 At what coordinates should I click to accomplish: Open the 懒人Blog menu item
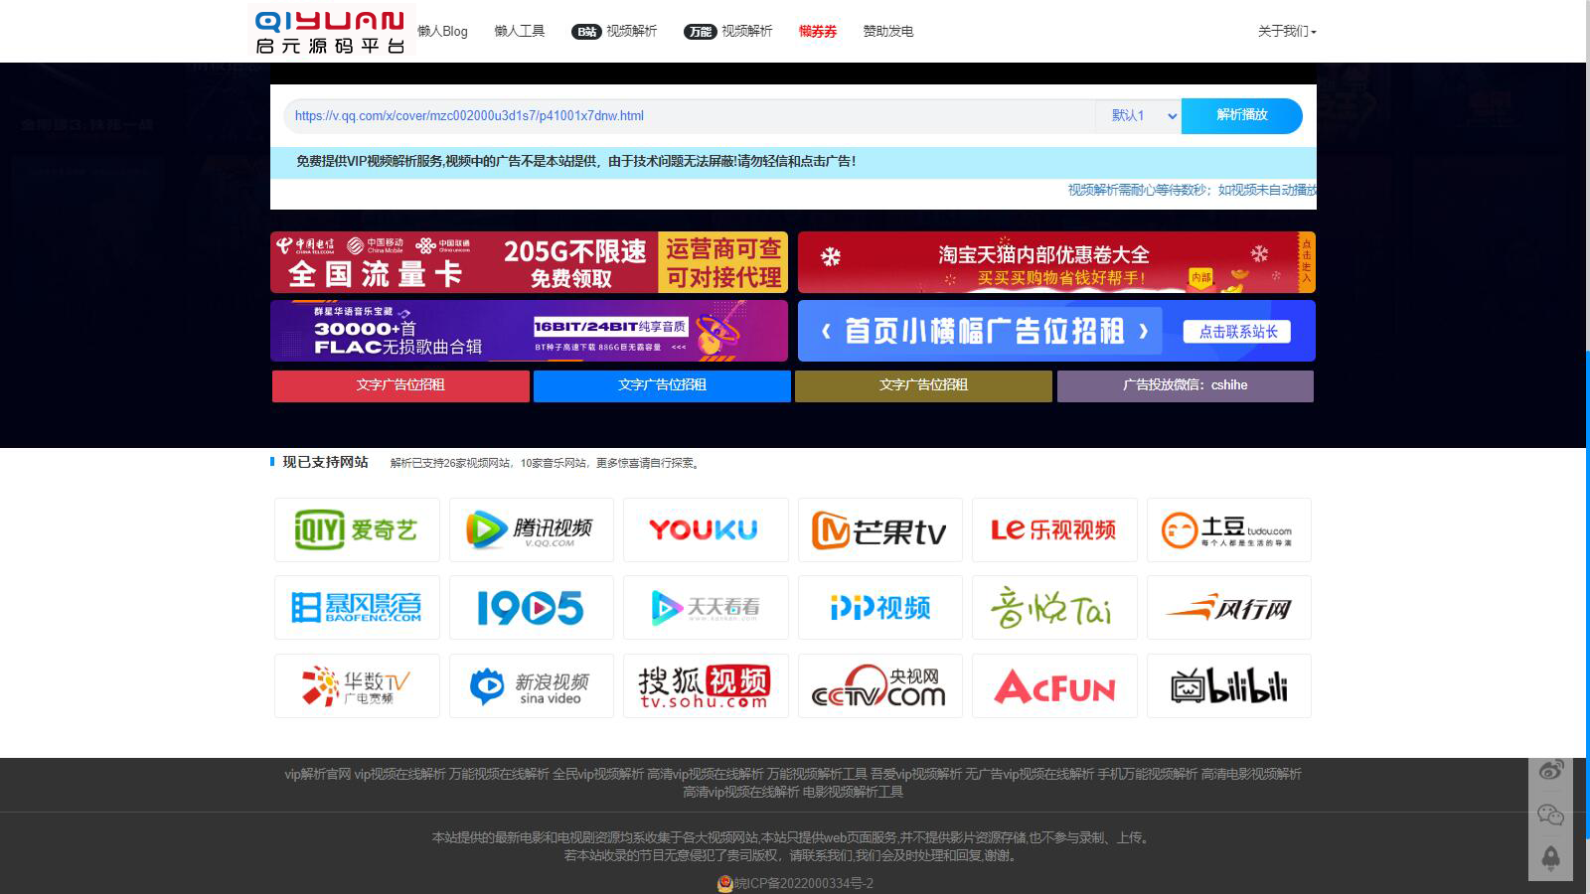tap(442, 32)
